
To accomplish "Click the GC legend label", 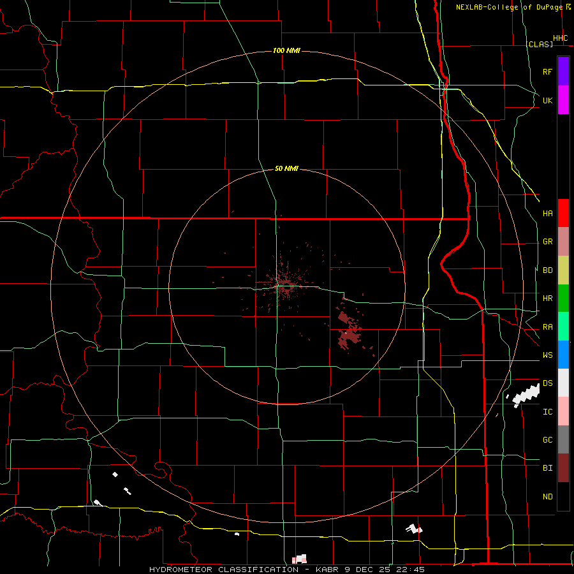I will pos(547,440).
